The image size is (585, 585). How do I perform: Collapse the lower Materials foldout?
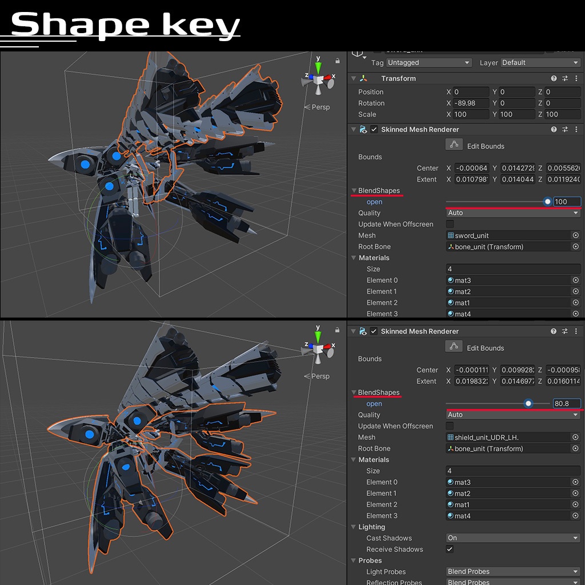click(353, 460)
